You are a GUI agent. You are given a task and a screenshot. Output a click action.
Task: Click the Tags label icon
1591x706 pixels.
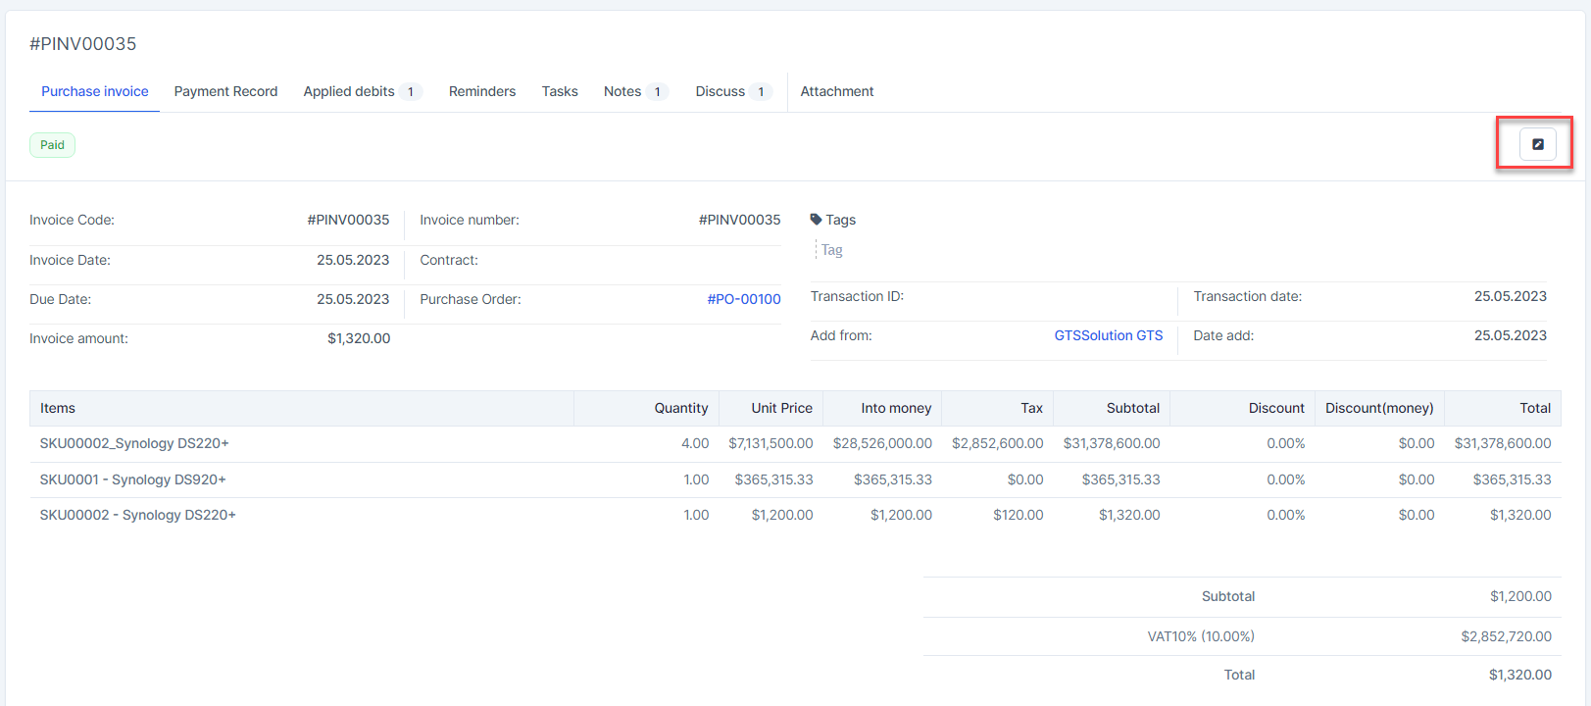[816, 220]
